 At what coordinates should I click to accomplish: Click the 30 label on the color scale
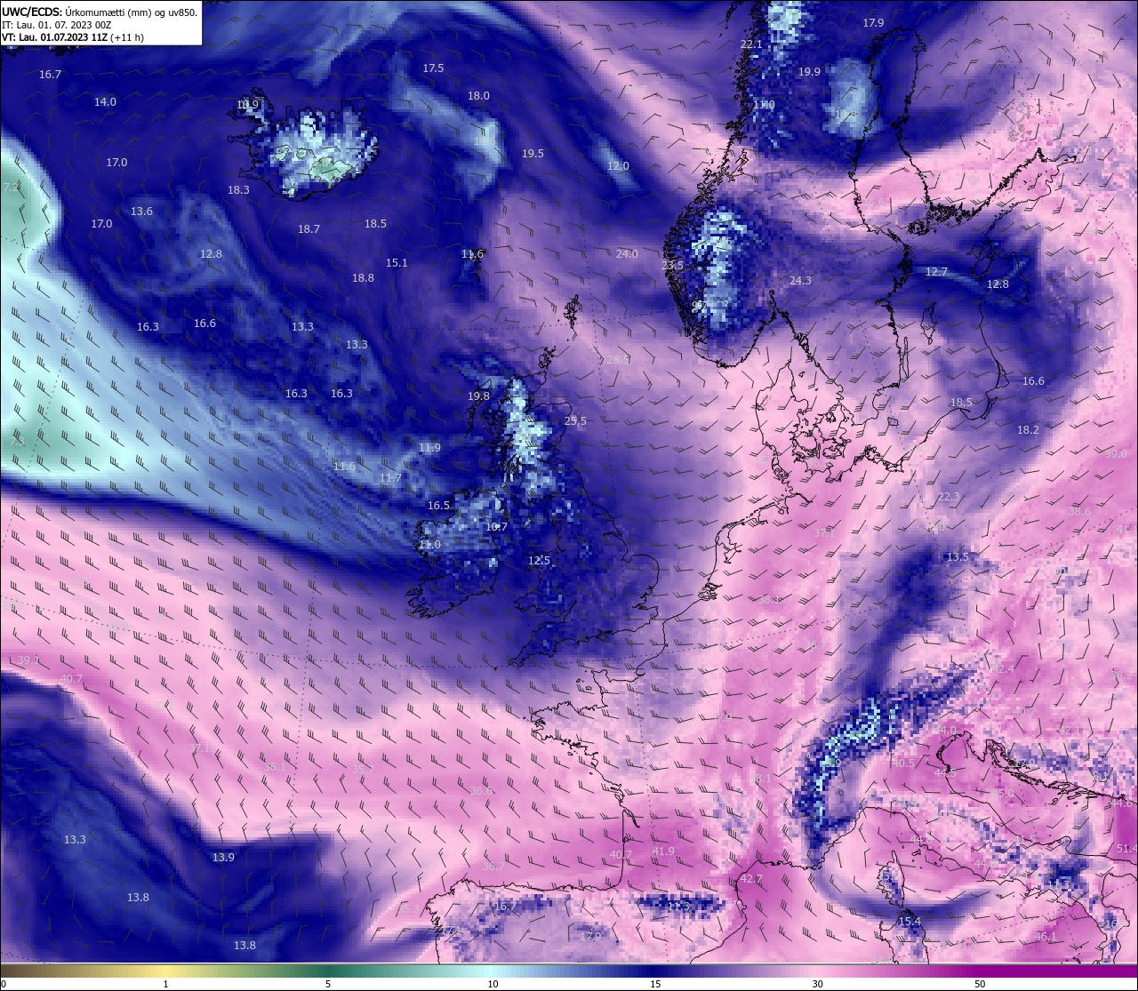[817, 984]
